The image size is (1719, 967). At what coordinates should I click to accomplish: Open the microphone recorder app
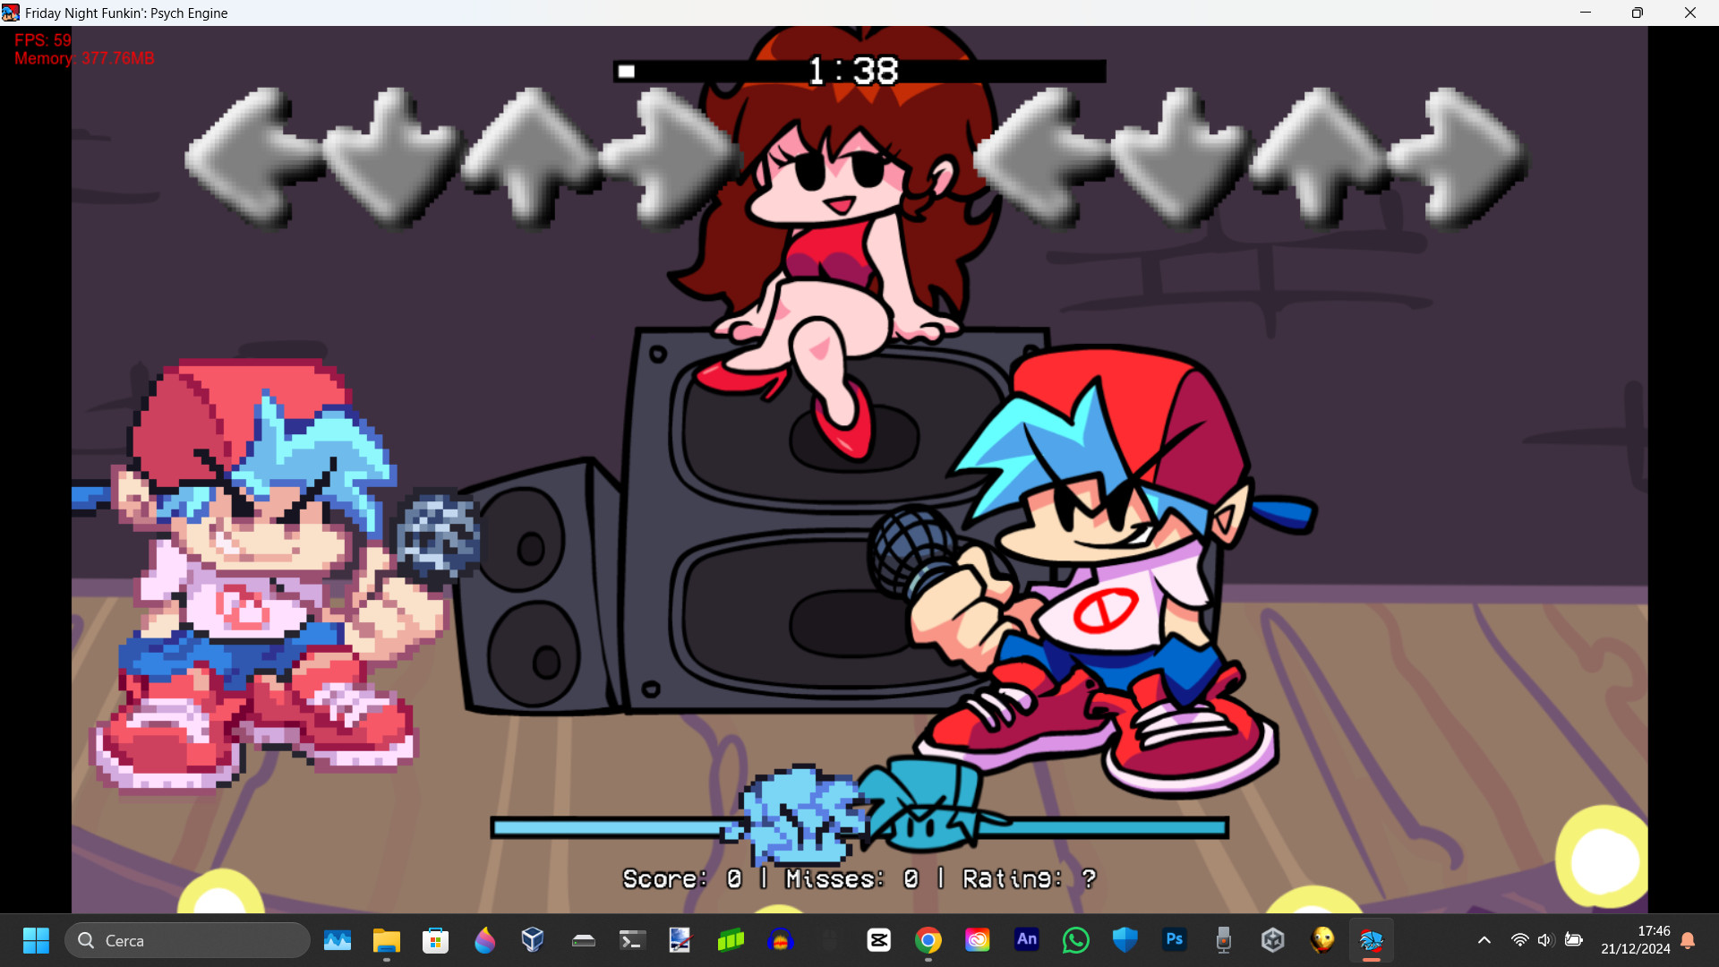(1224, 940)
